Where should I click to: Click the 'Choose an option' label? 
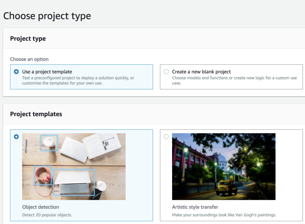(29, 59)
